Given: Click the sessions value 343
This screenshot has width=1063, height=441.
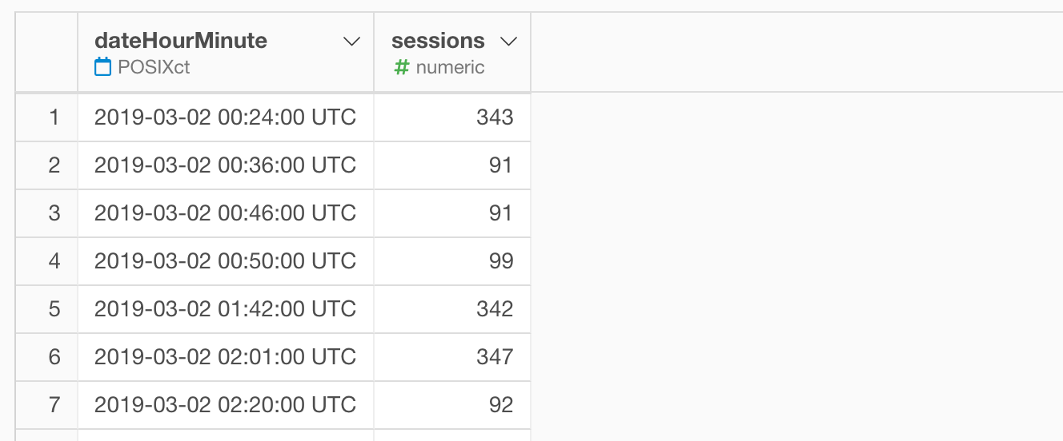Looking at the screenshot, I should click(452, 117).
